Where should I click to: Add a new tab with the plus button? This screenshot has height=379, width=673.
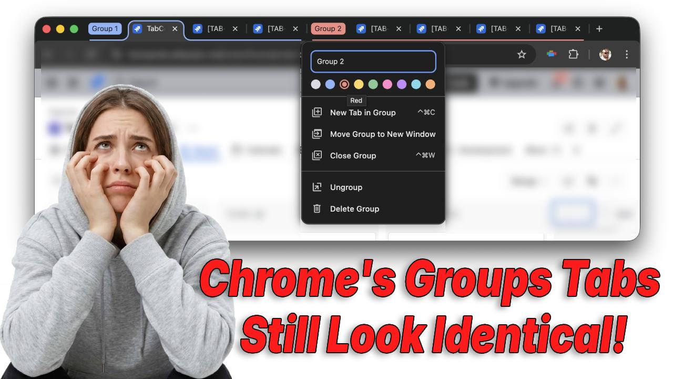click(599, 29)
